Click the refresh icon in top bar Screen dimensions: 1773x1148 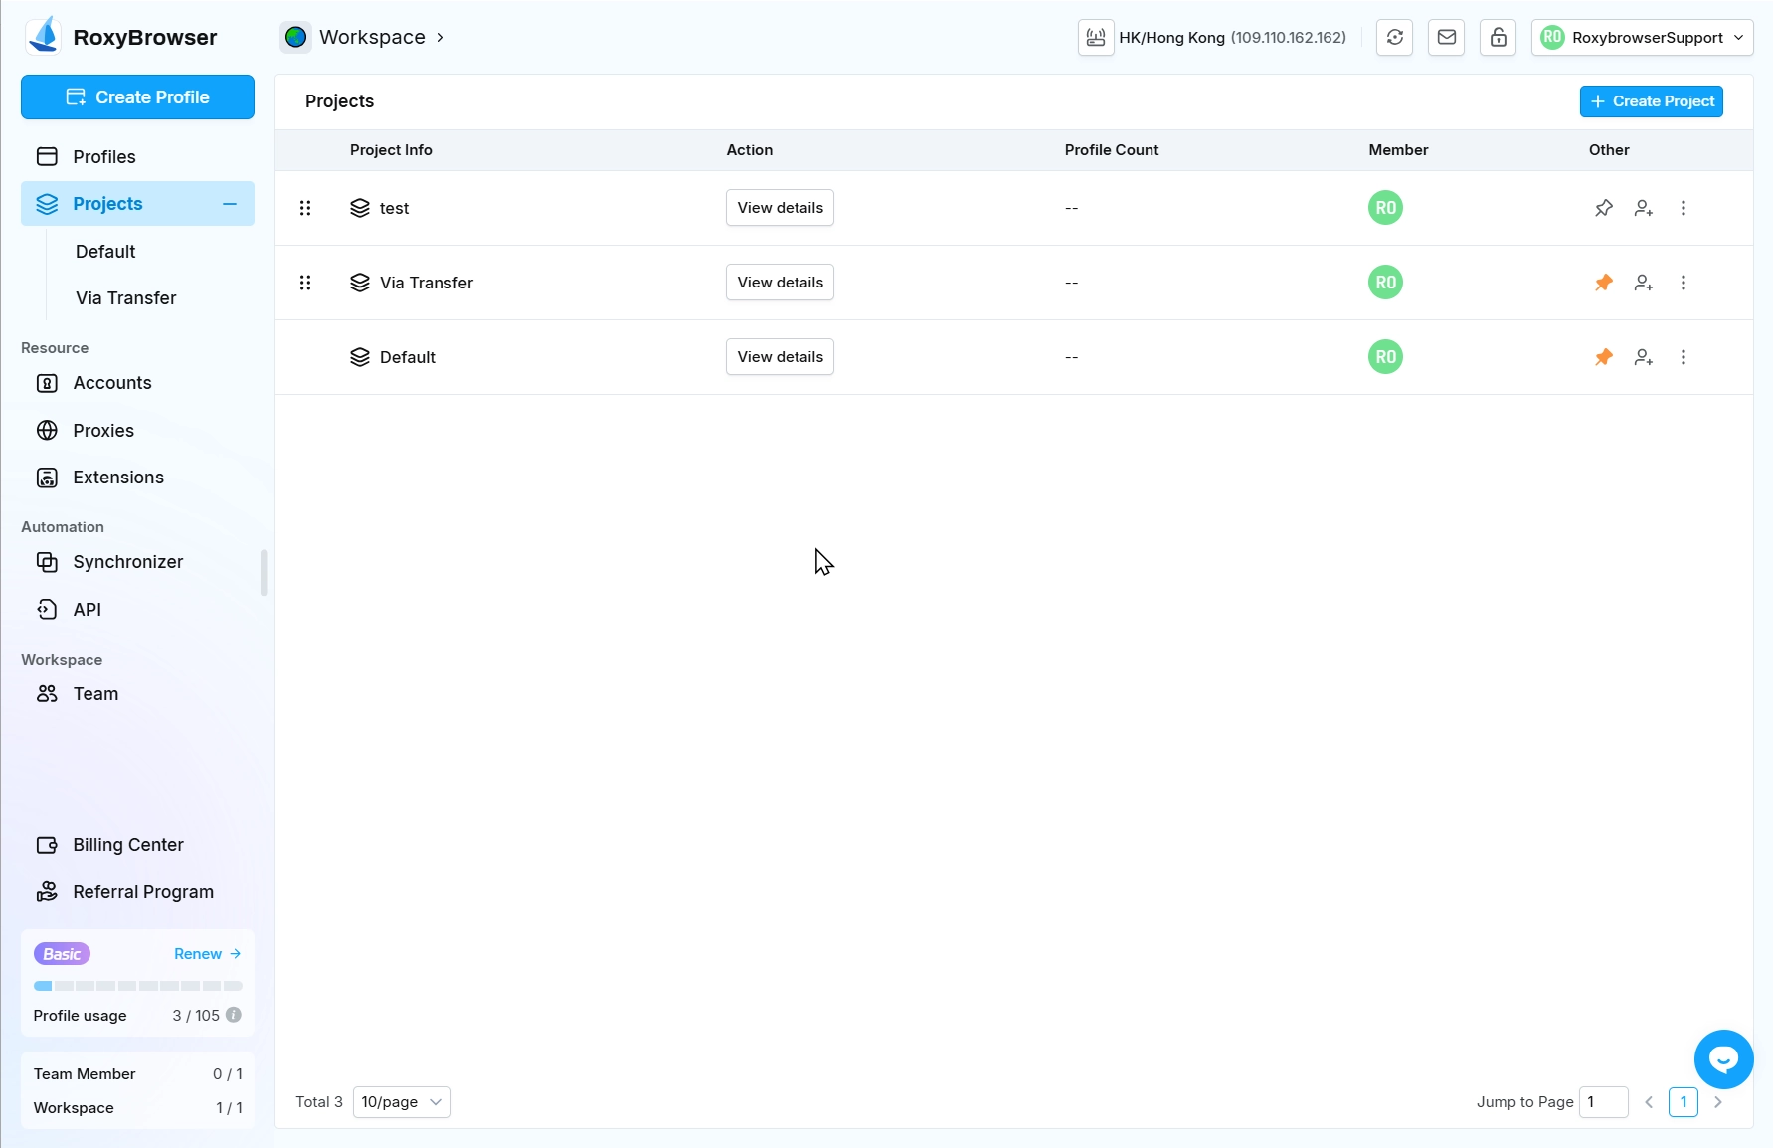point(1394,38)
